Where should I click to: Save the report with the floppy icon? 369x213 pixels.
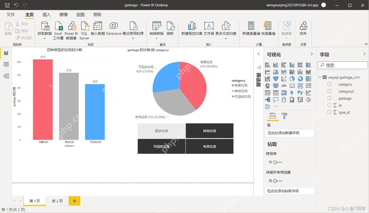pyautogui.click(x=7, y=5)
